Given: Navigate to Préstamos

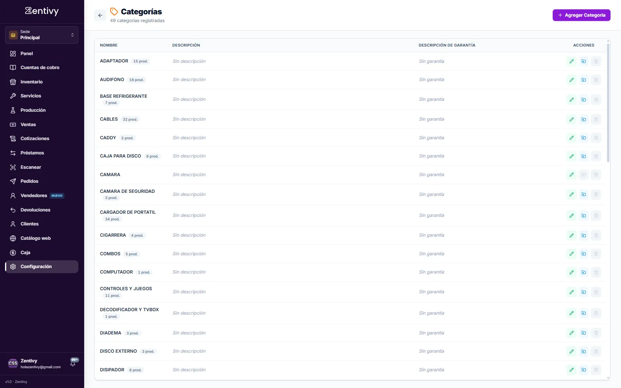Looking at the screenshot, I should coord(42,153).
